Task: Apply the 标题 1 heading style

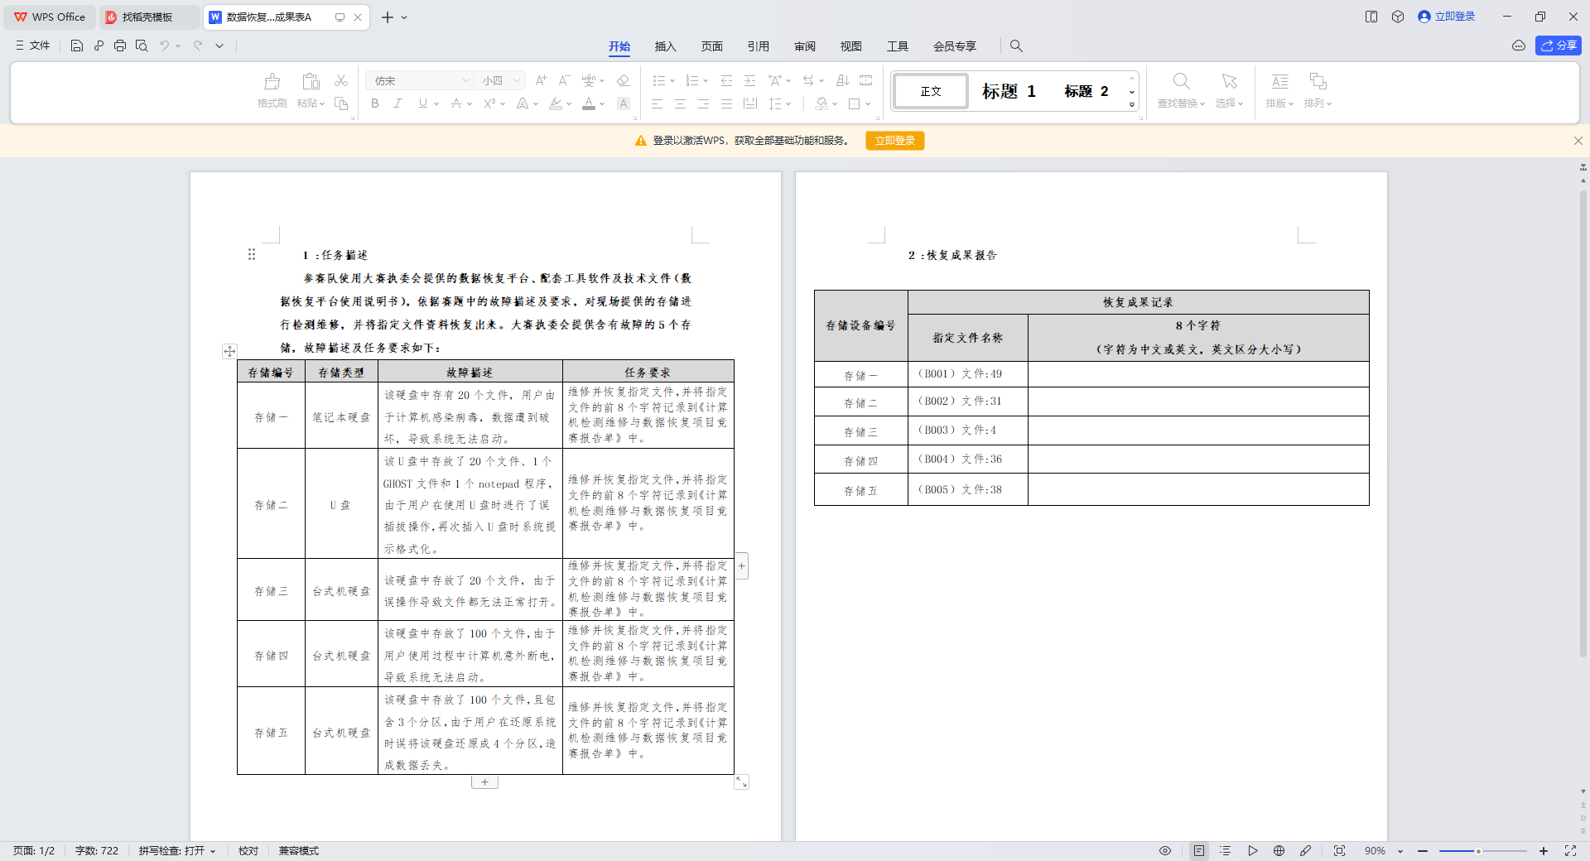Action: point(1009,91)
